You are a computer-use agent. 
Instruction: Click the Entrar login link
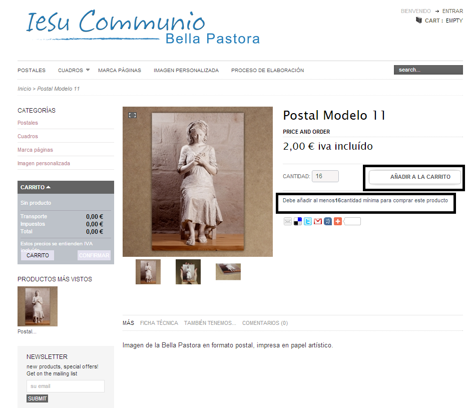tap(452, 11)
